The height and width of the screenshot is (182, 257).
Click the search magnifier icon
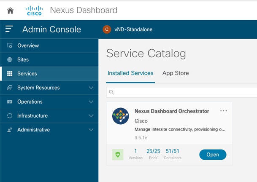111,92
